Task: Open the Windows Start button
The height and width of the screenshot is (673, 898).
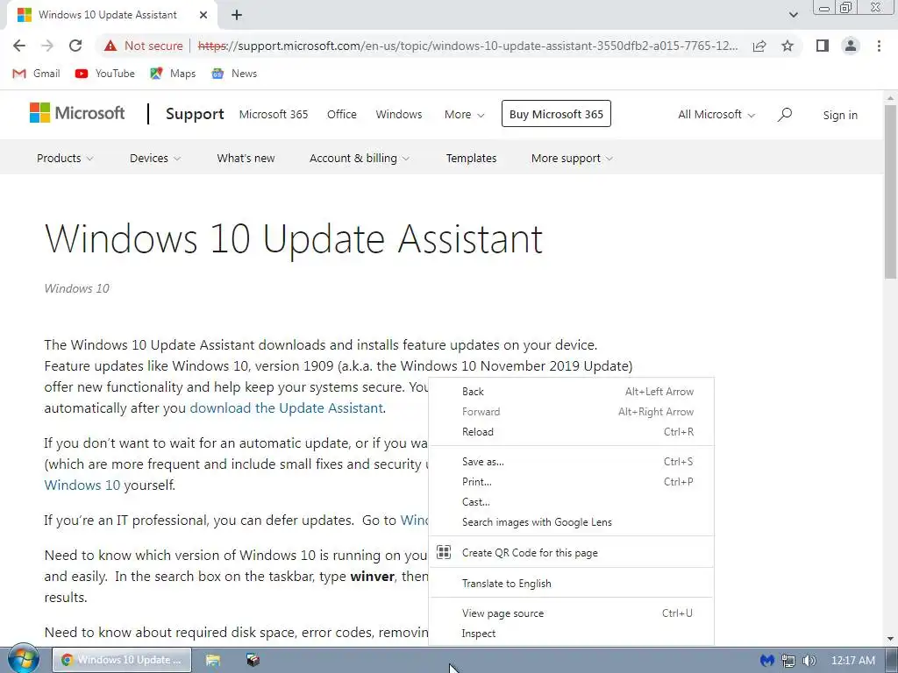Action: click(x=23, y=659)
